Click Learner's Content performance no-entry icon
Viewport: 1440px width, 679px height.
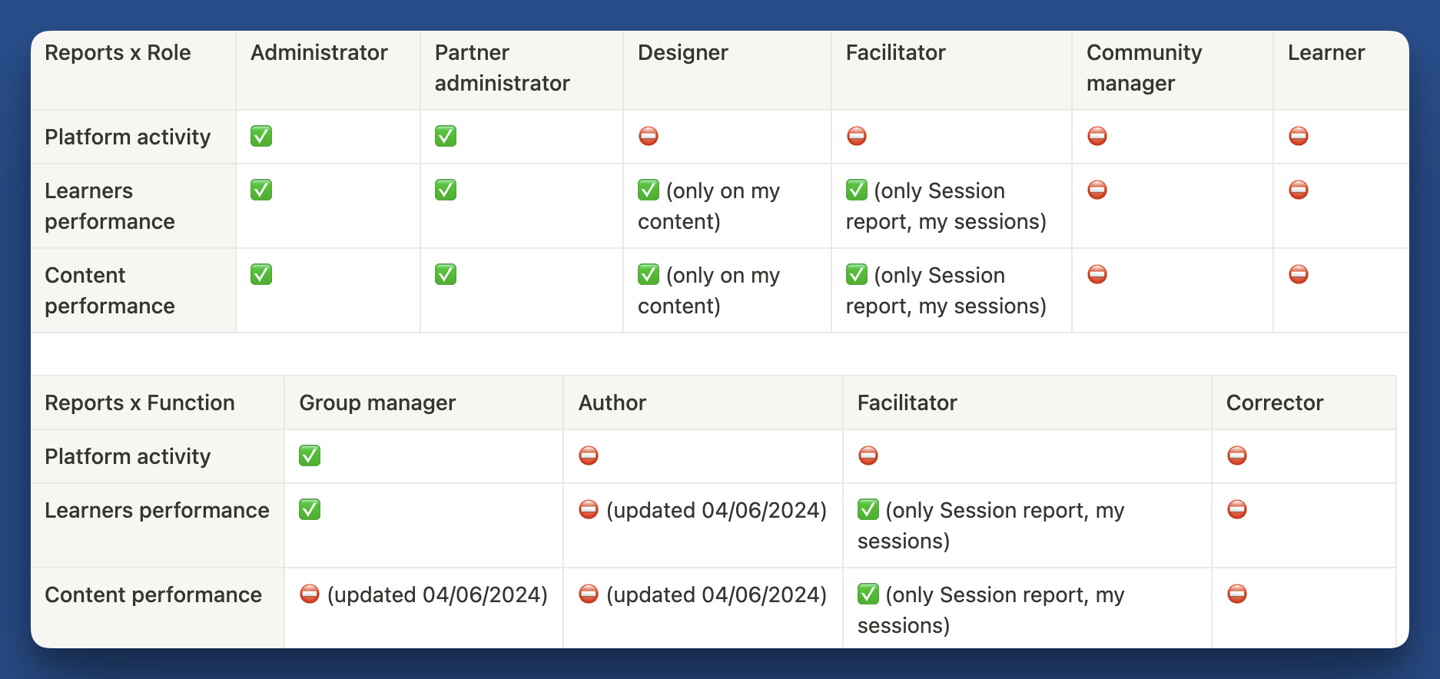click(x=1299, y=275)
